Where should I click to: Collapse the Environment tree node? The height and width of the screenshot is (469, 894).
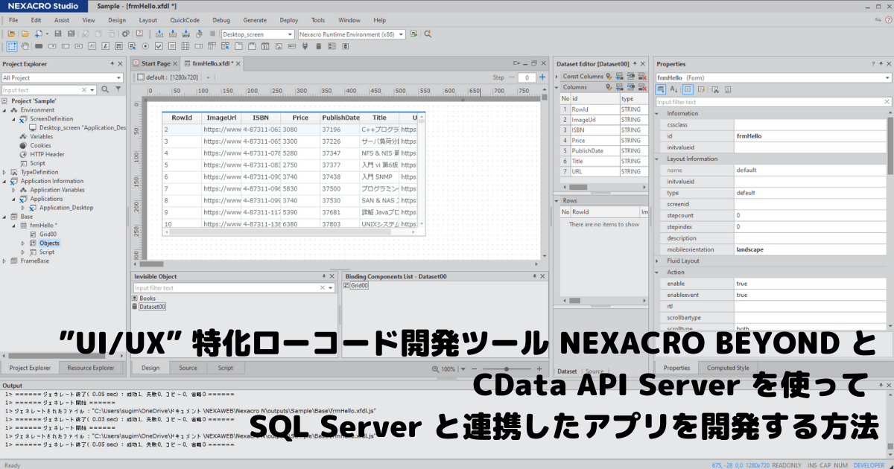click(x=4, y=109)
